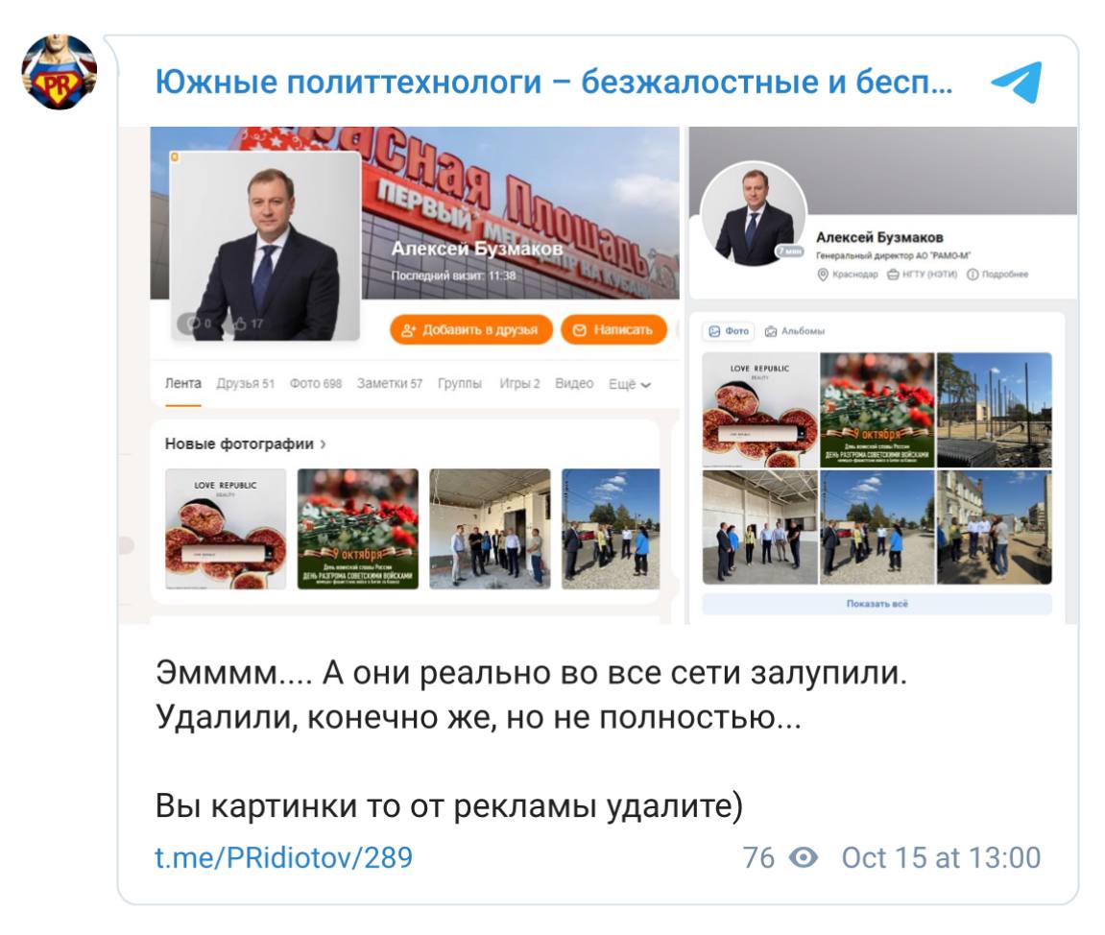Open the Южные политтехнологи channel title
The width and height of the screenshot is (1105, 935).
point(553,82)
